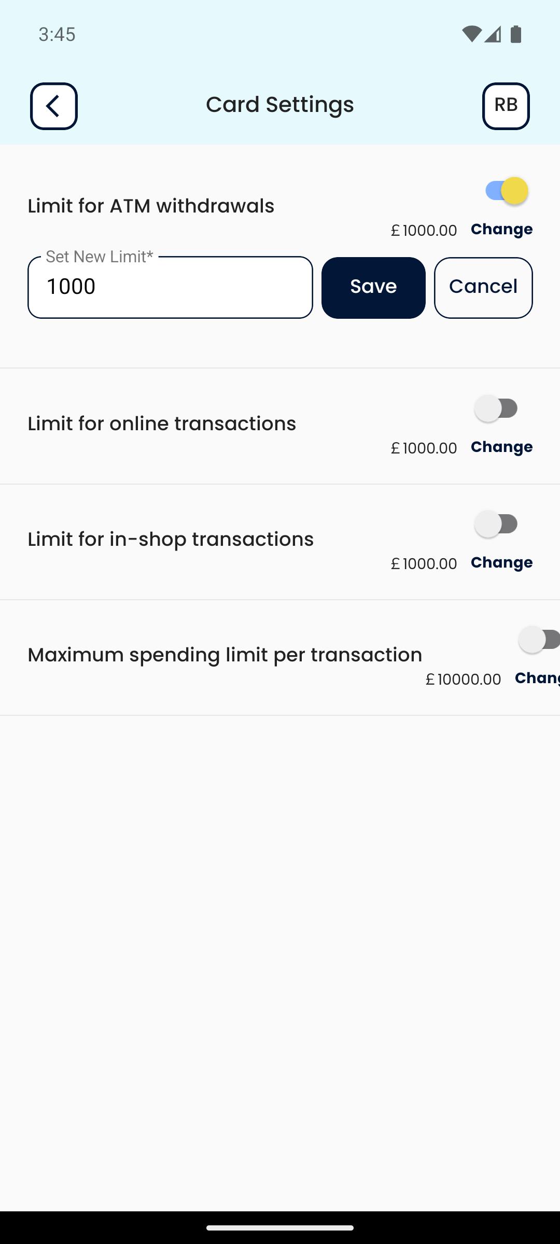Image resolution: width=560 pixels, height=1244 pixels.
Task: Tap the Wi-Fi status icon
Action: coord(471,34)
